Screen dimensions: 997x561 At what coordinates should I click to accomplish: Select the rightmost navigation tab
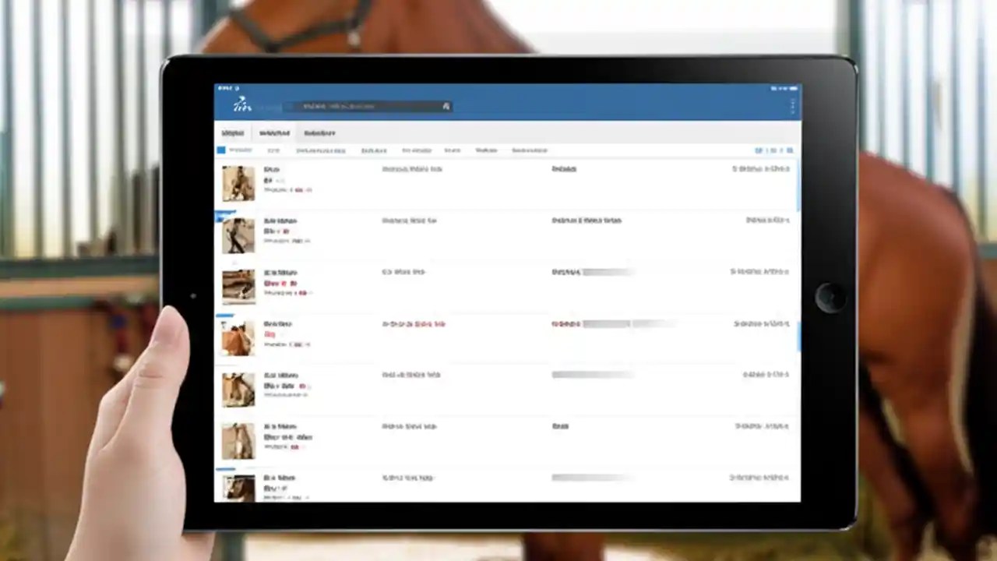(319, 132)
